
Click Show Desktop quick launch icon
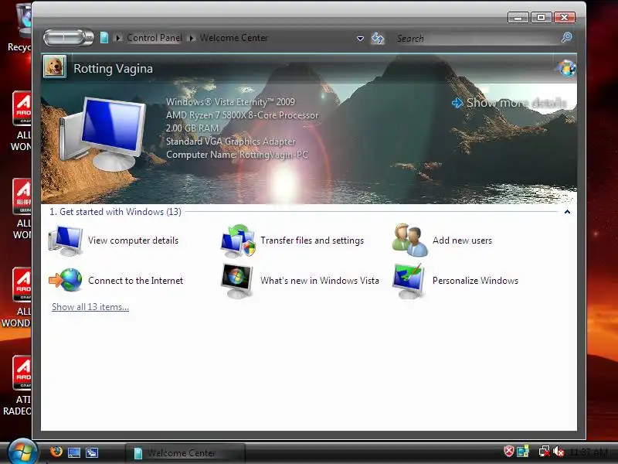[x=73, y=452]
